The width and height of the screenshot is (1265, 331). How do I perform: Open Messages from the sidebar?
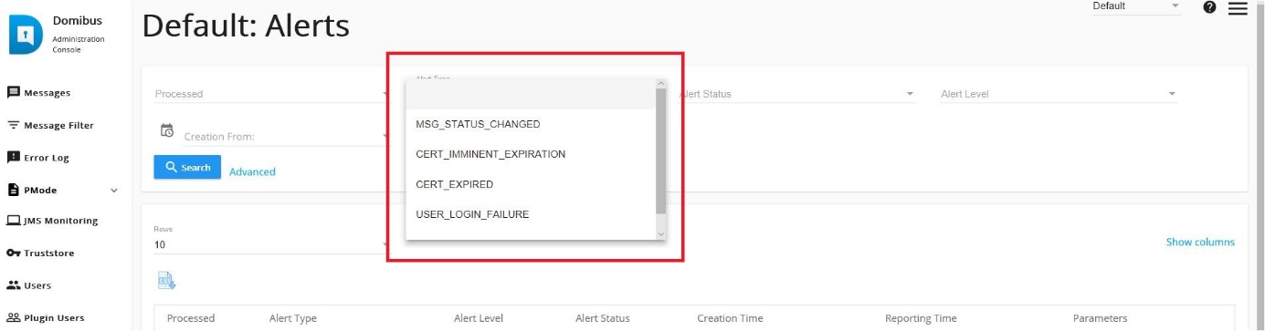(39, 93)
